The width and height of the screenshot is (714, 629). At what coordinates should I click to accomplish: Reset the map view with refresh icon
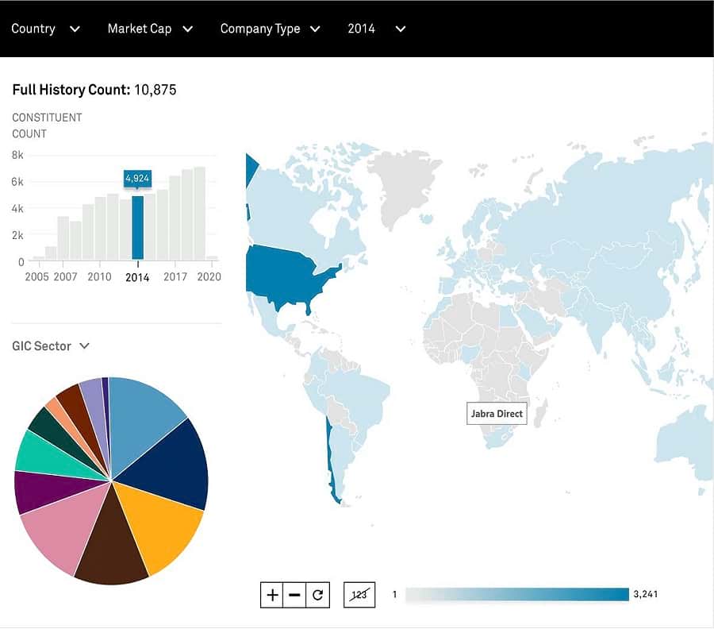(x=317, y=594)
